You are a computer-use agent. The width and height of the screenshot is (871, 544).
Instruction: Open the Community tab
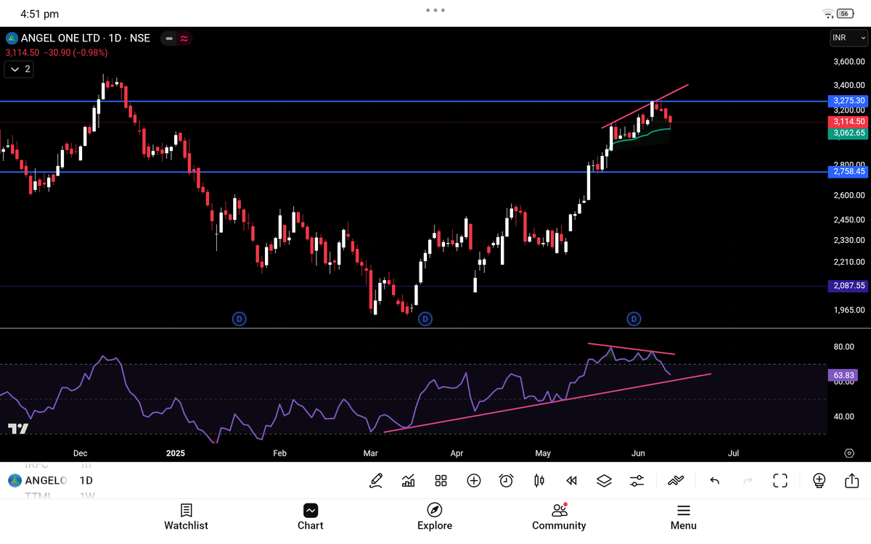pyautogui.click(x=559, y=517)
